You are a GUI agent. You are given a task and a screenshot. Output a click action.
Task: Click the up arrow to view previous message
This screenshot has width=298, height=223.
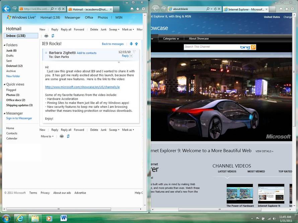click(136, 44)
